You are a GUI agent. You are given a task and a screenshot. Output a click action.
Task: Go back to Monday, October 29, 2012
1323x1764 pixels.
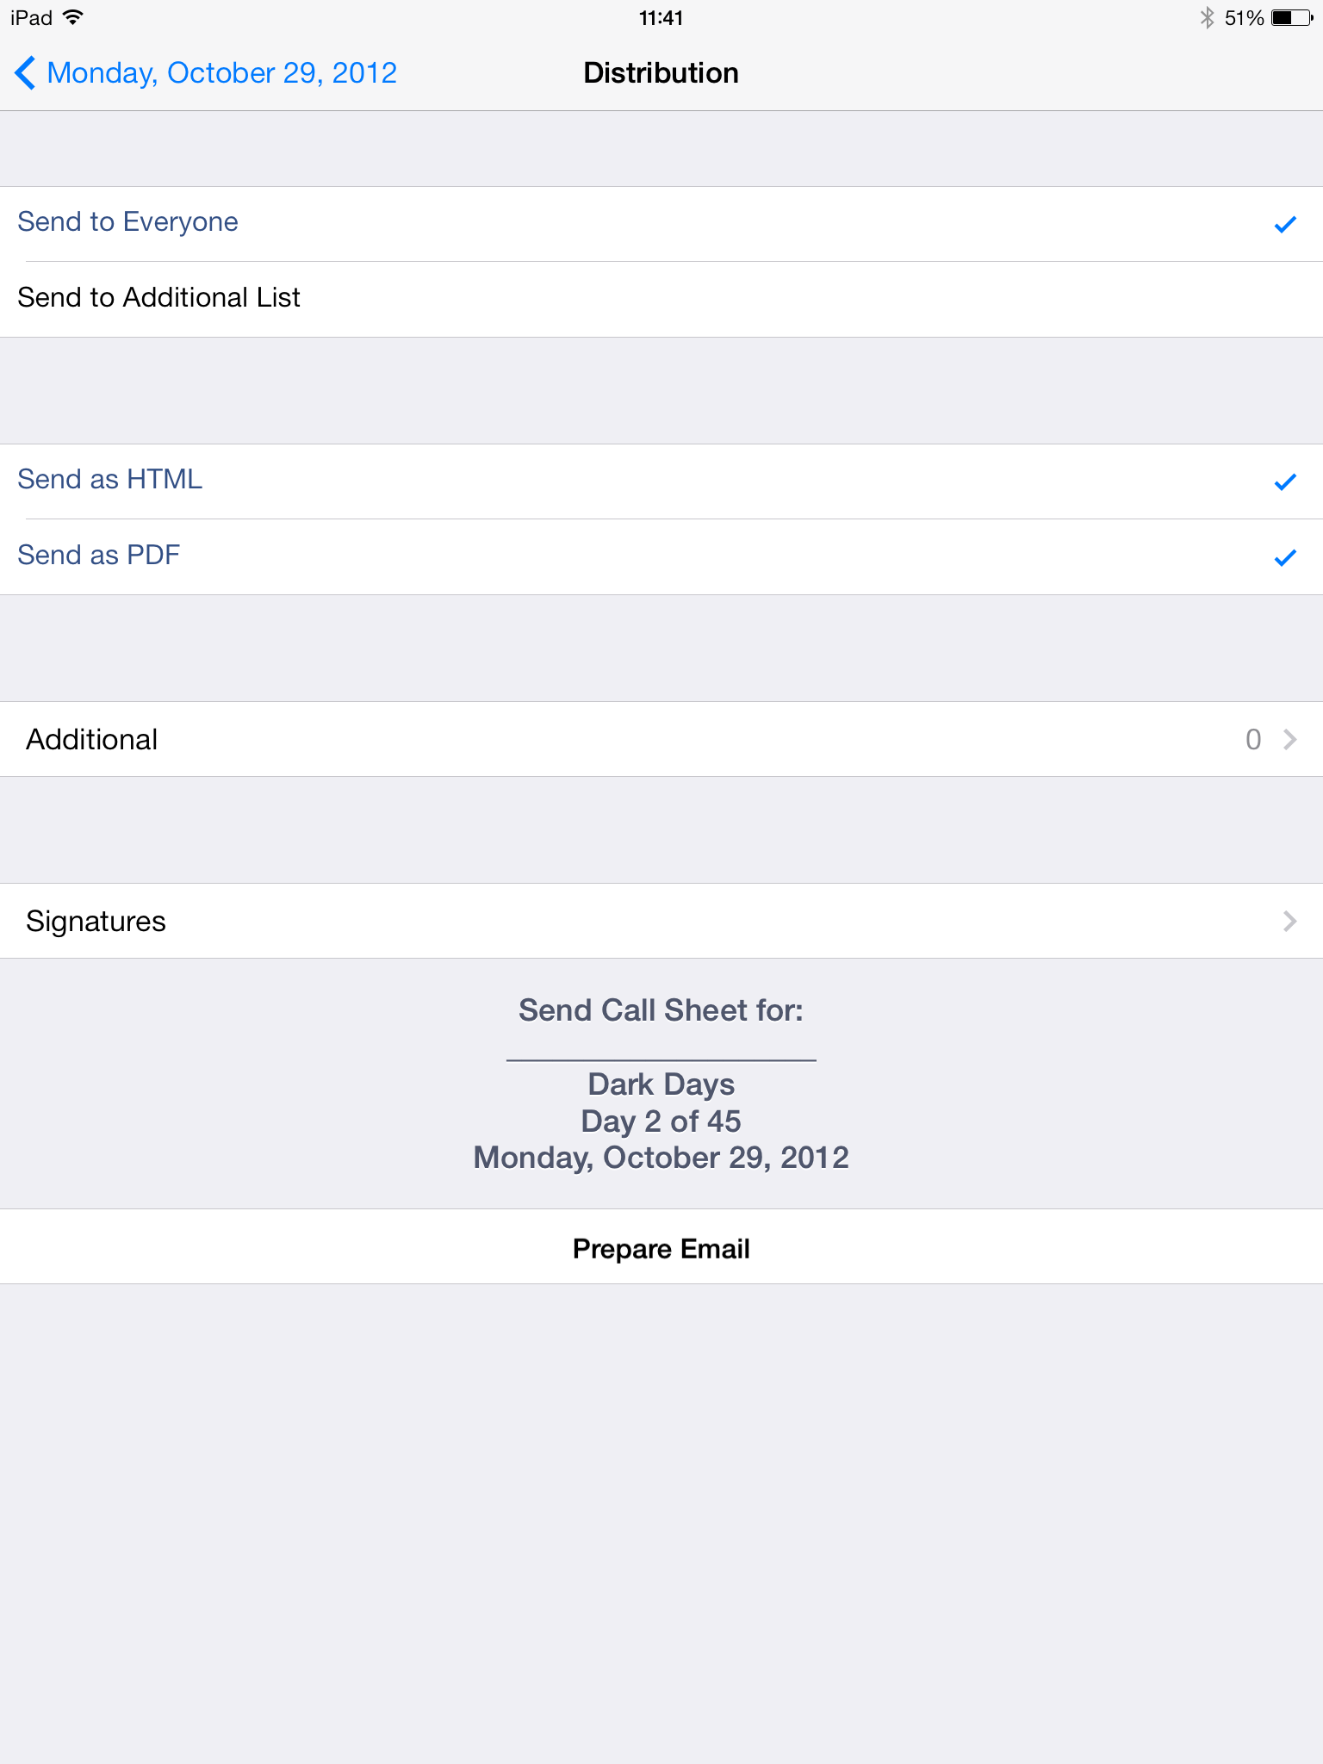[222, 73]
